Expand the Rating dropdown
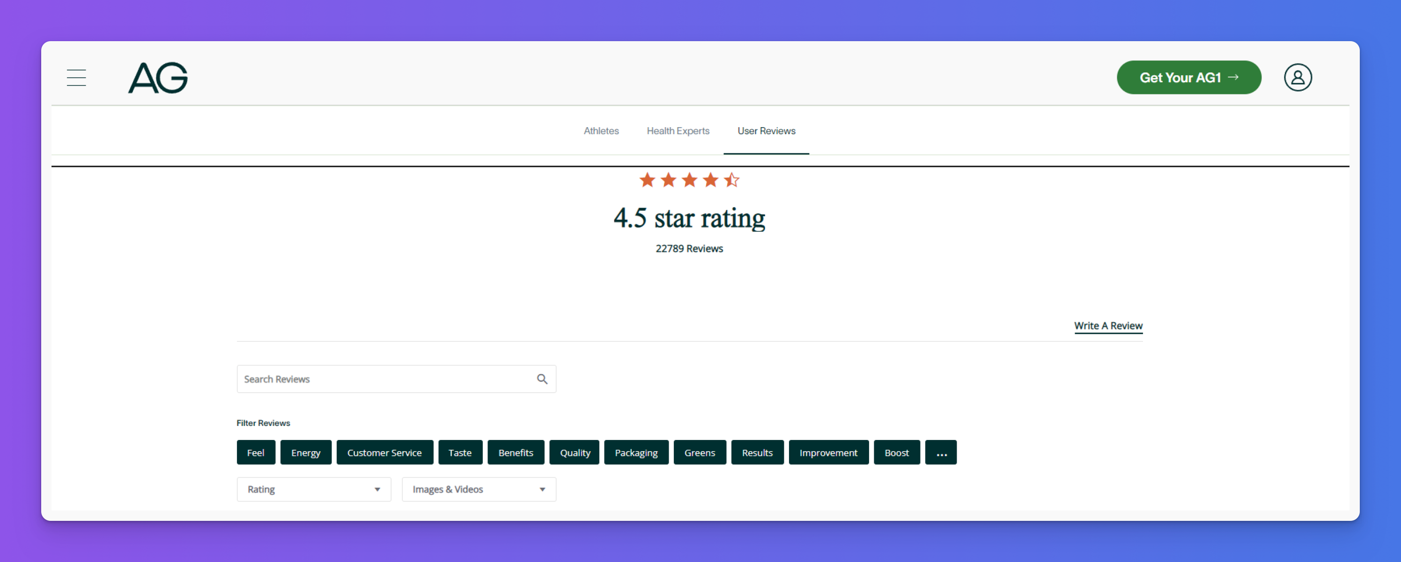 314,489
